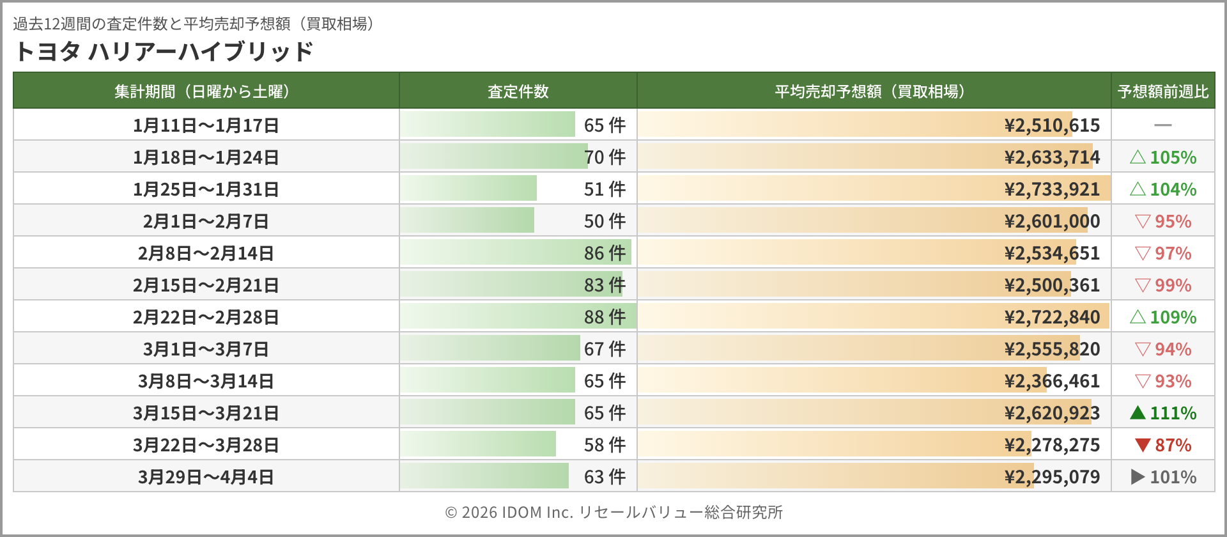Click the outlined up triangle beside 109%
1227x537 pixels.
[x=1138, y=317]
